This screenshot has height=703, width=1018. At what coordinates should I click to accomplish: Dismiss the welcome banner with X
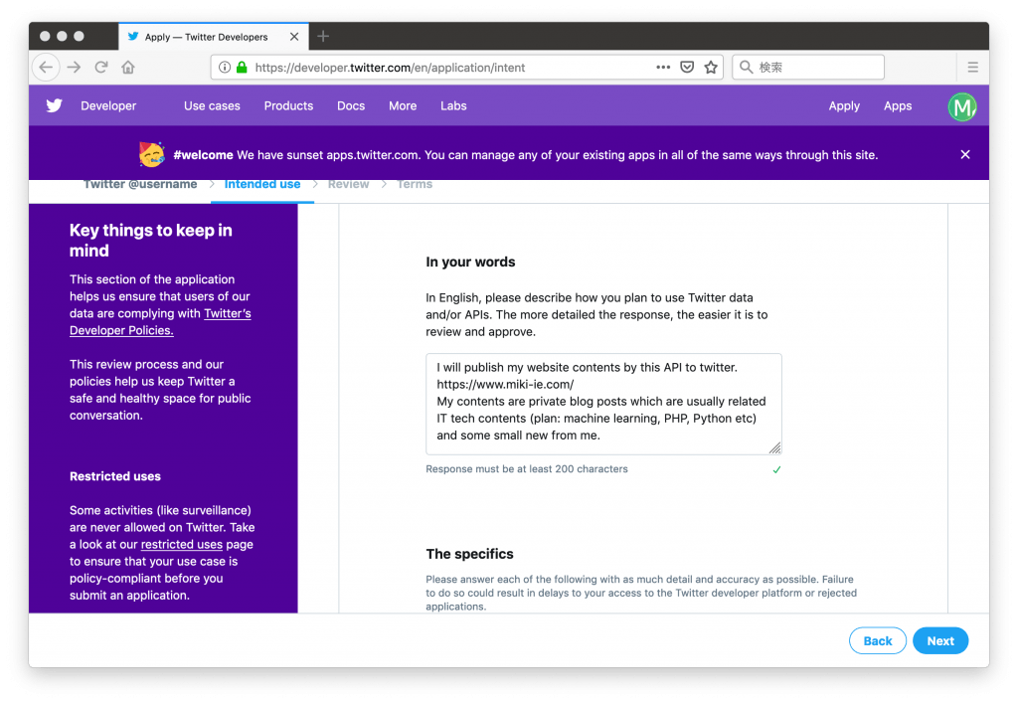965,154
